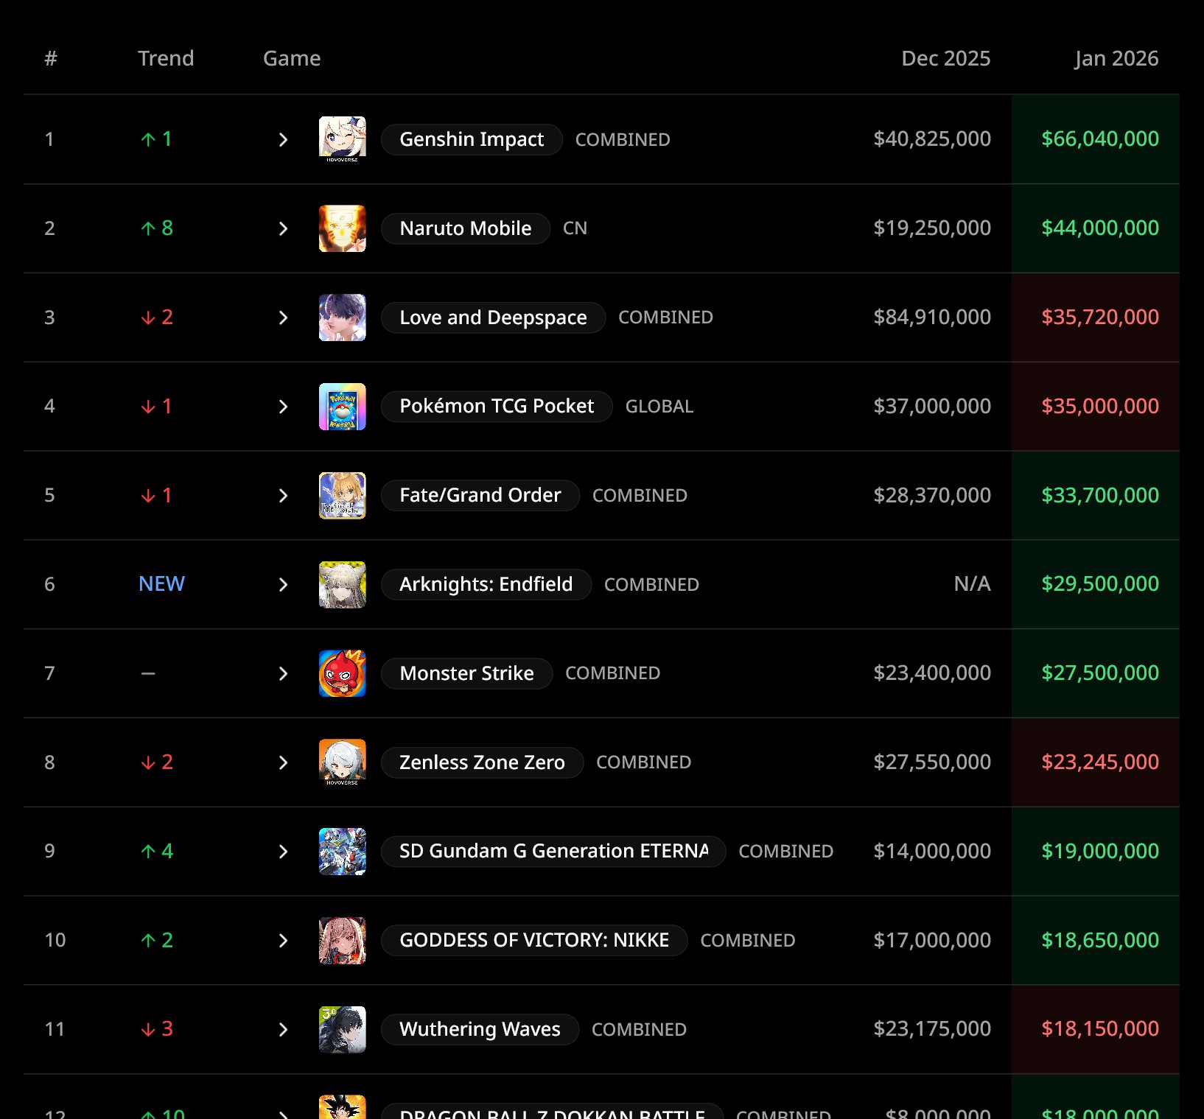Click the $29,500,000 Jan 2026 value
Screen dimensions: 1204x1119
tap(1100, 584)
